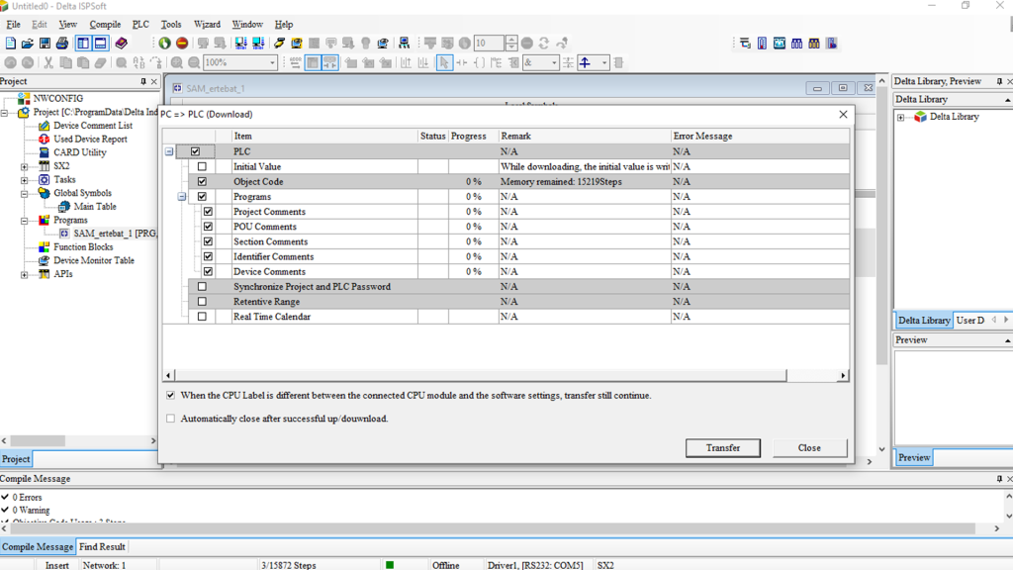
Task: Open the Wizard menu
Action: point(207,25)
